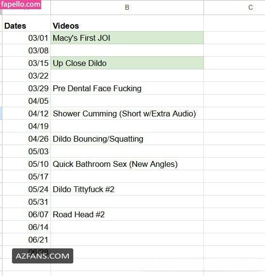Click the Videos header cell
The width and height of the screenshot is (265, 276).
click(127, 26)
